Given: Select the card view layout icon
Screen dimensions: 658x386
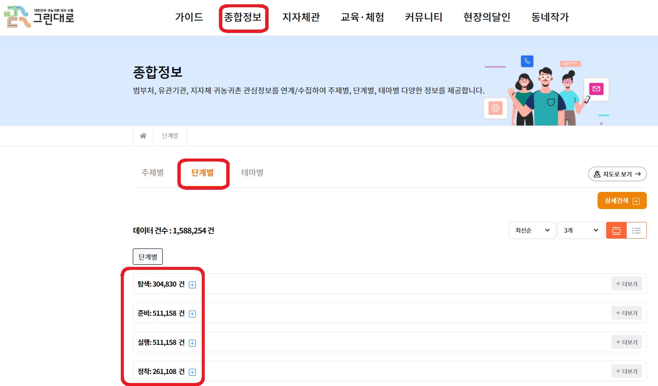Looking at the screenshot, I should [616, 230].
